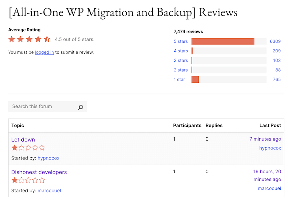Click the 4.5 out of 5 stars text
The height and width of the screenshot is (197, 291).
[x=75, y=39]
